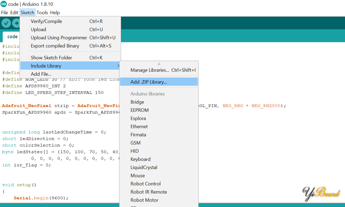The image size is (345, 207).
Task: Include the Robot Control library
Action: coord(159,184)
